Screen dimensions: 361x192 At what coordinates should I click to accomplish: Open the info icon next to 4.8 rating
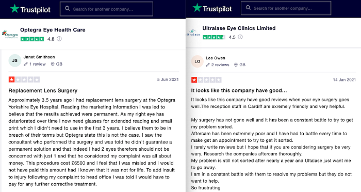coord(59,39)
